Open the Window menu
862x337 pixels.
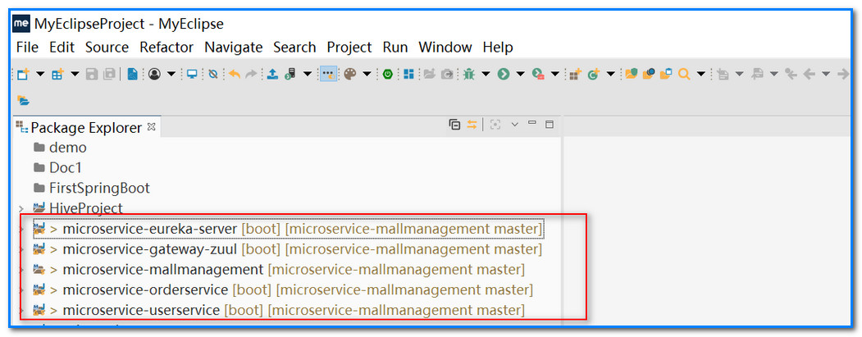click(x=445, y=48)
